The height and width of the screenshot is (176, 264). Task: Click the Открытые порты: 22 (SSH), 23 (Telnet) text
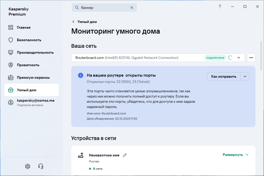pyautogui.click(x=118, y=82)
